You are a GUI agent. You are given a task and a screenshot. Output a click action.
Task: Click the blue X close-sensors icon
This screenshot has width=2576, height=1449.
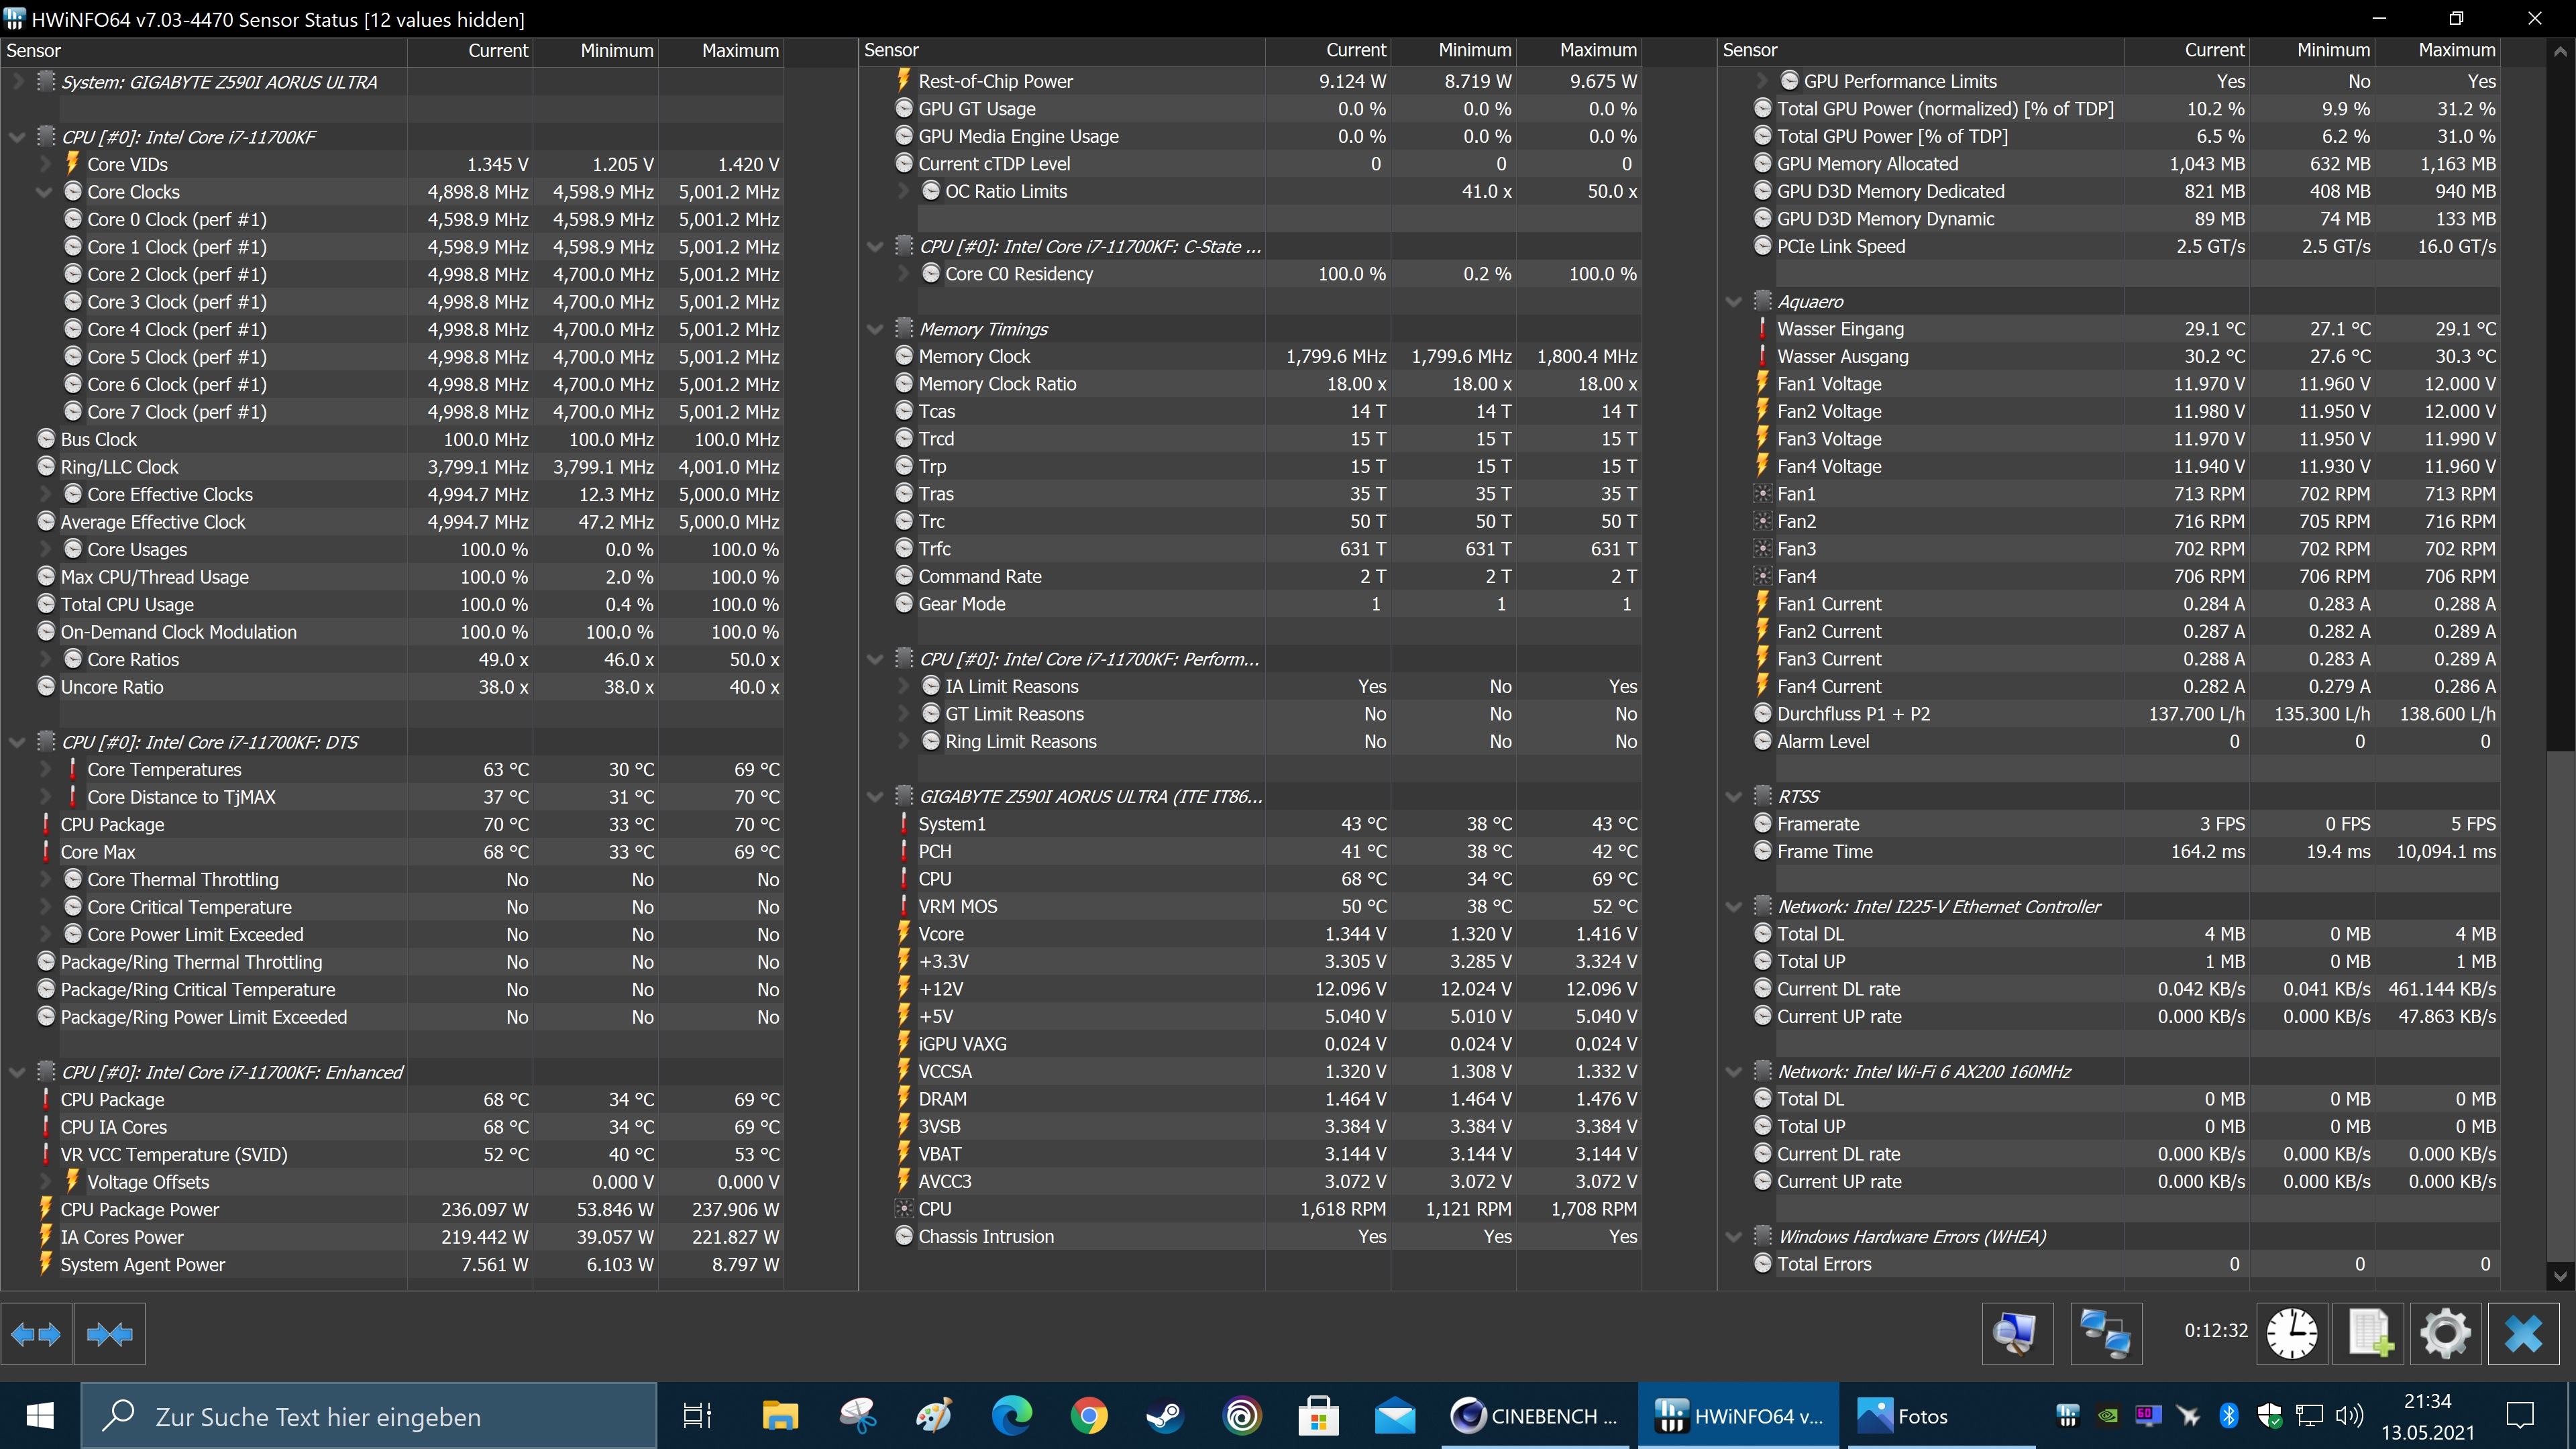[x=2523, y=1333]
